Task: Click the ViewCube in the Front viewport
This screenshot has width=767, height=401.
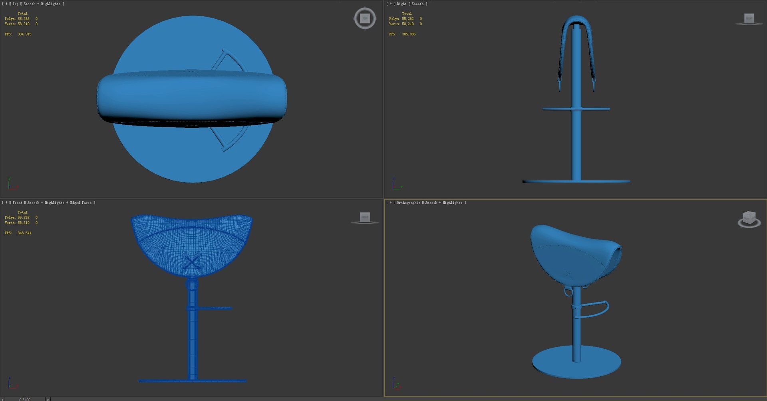Action: click(x=365, y=218)
